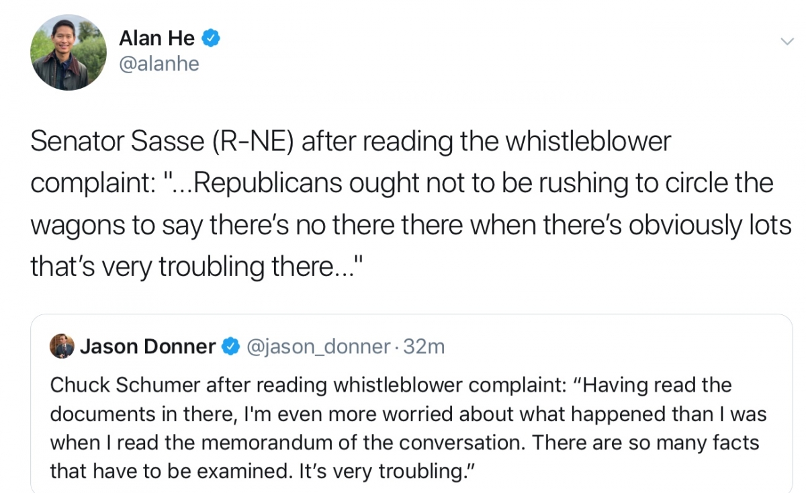Click the verified badge beside Alan He
This screenshot has width=806, height=493.
click(x=212, y=38)
